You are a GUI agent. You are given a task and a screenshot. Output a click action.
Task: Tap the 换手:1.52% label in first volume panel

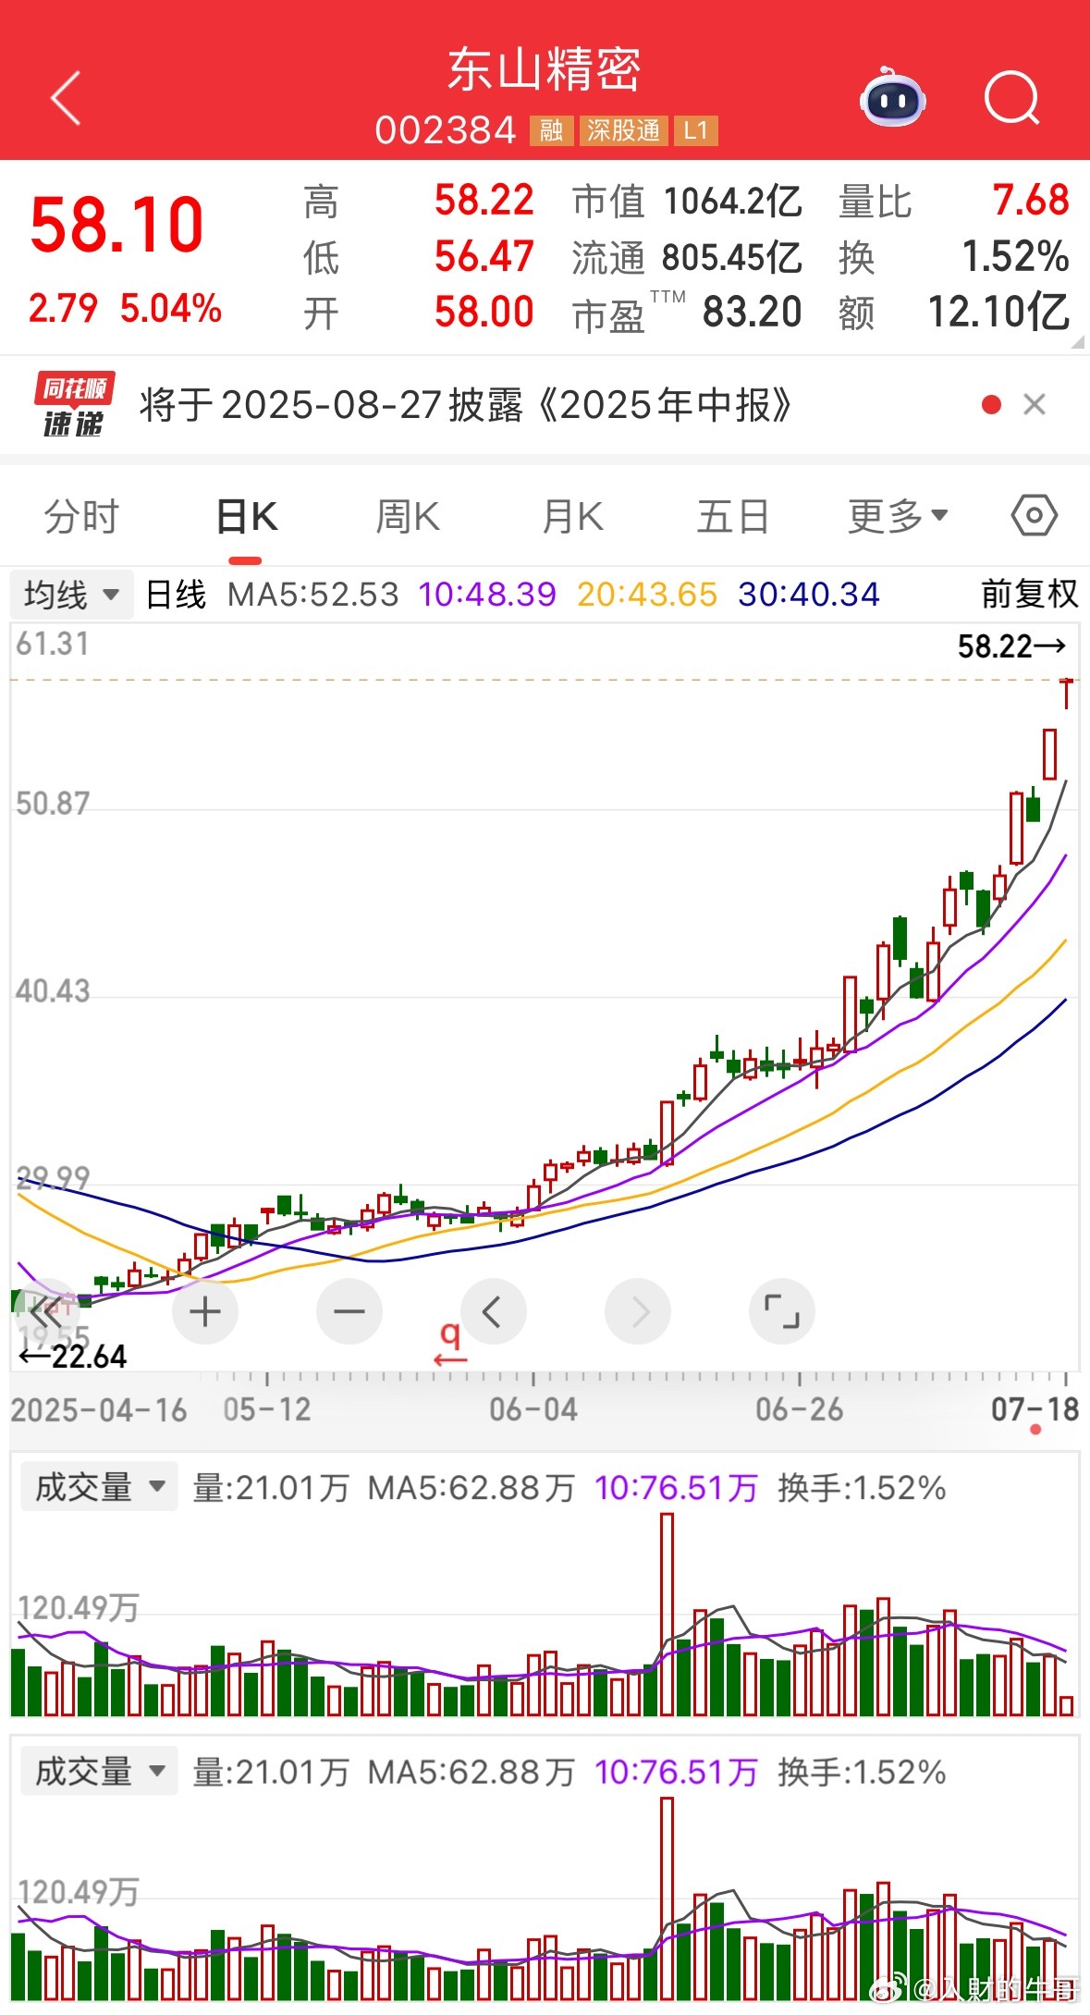pyautogui.click(x=862, y=1487)
